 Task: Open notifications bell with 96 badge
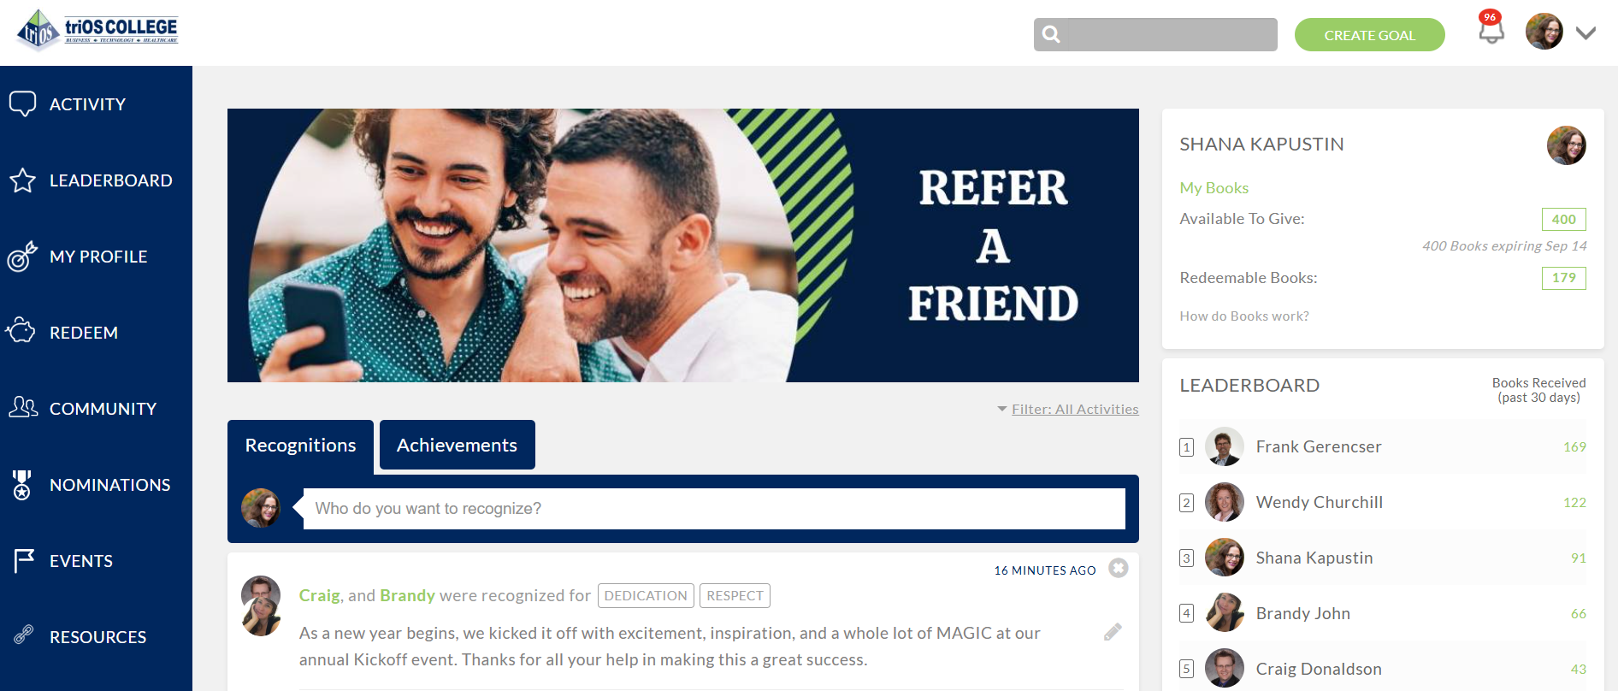click(x=1491, y=30)
